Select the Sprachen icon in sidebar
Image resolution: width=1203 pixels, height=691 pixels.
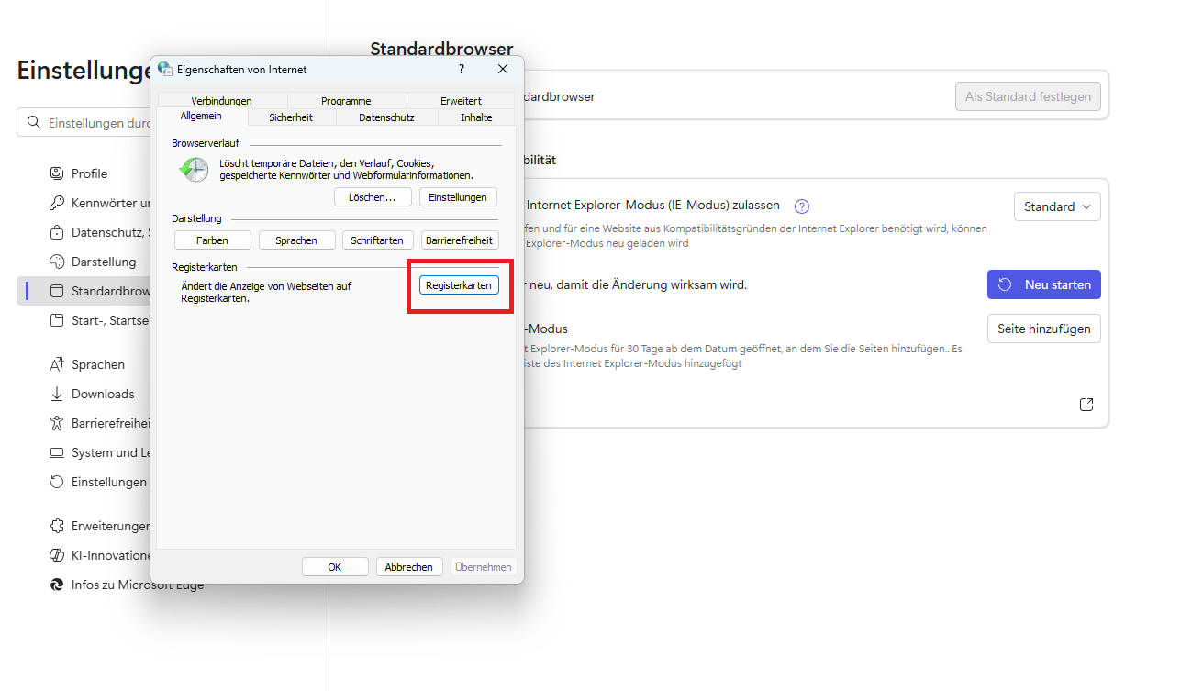[x=56, y=364]
